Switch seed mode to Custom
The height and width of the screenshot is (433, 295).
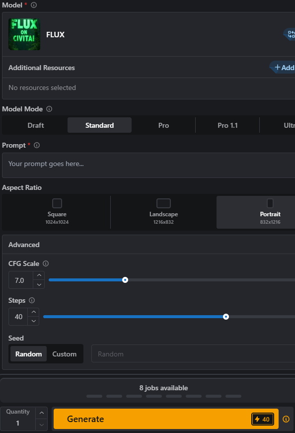tap(64, 354)
